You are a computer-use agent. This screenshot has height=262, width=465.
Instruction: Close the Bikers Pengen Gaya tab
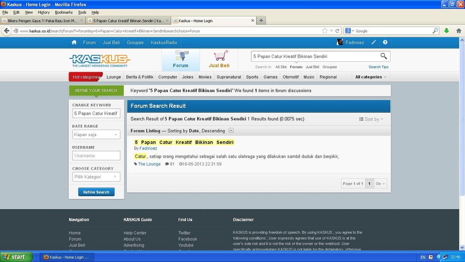click(x=82, y=21)
